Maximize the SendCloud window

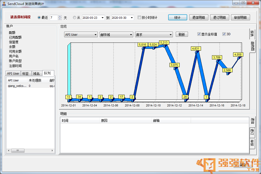click(x=243, y=3)
